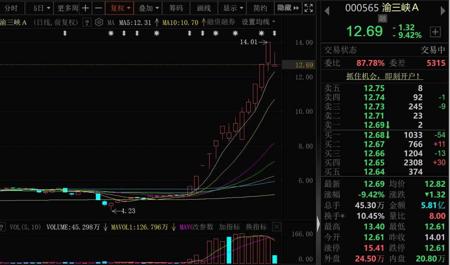
Task: Click 换指标 to change indicator
Action: pyautogui.click(x=256, y=227)
